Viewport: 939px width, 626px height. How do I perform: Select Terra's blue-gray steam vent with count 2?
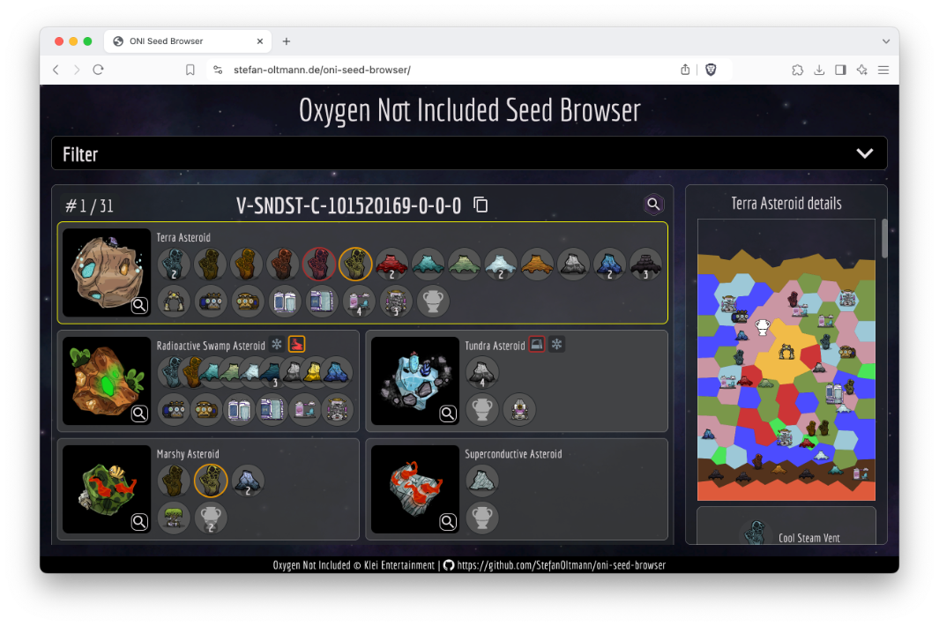(x=174, y=265)
